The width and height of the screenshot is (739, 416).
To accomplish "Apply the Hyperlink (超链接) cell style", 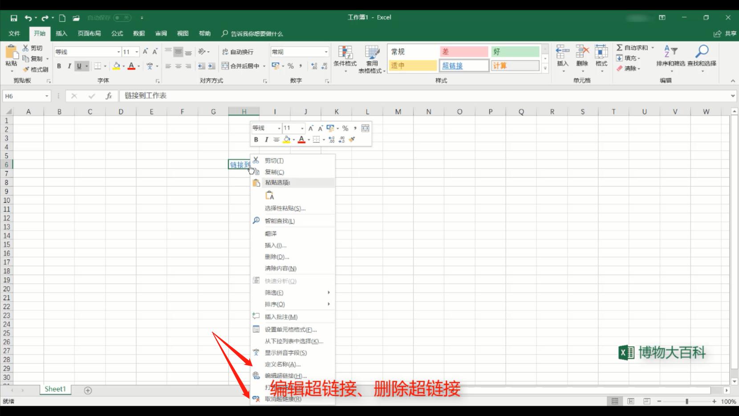I will [464, 65].
